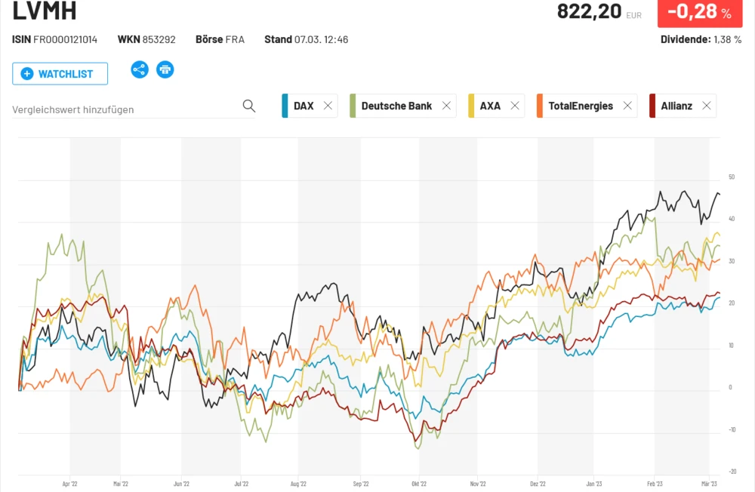Viewport: 755px width, 492px height.
Task: Click the DAX comparison label
Action: (304, 106)
